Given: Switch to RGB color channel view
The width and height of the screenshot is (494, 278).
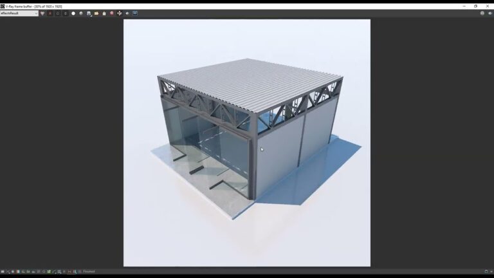Looking at the screenshot, I should 42,13.
